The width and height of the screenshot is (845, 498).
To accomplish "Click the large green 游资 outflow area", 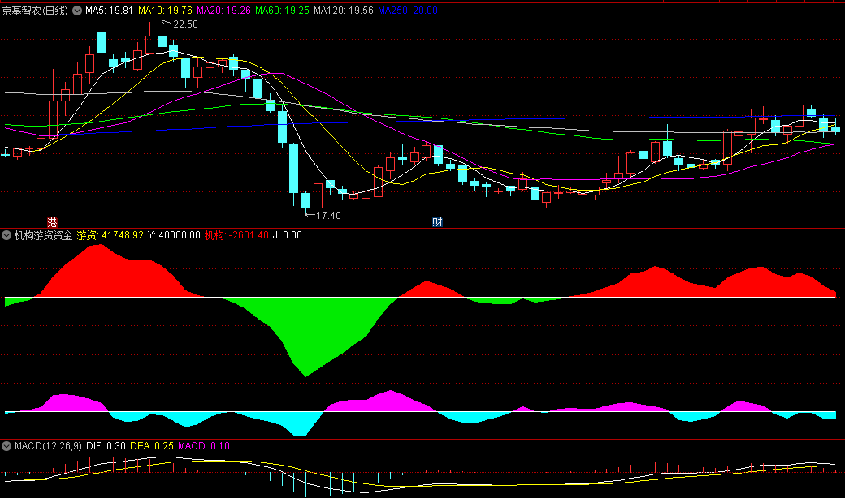I will pyautogui.click(x=313, y=333).
